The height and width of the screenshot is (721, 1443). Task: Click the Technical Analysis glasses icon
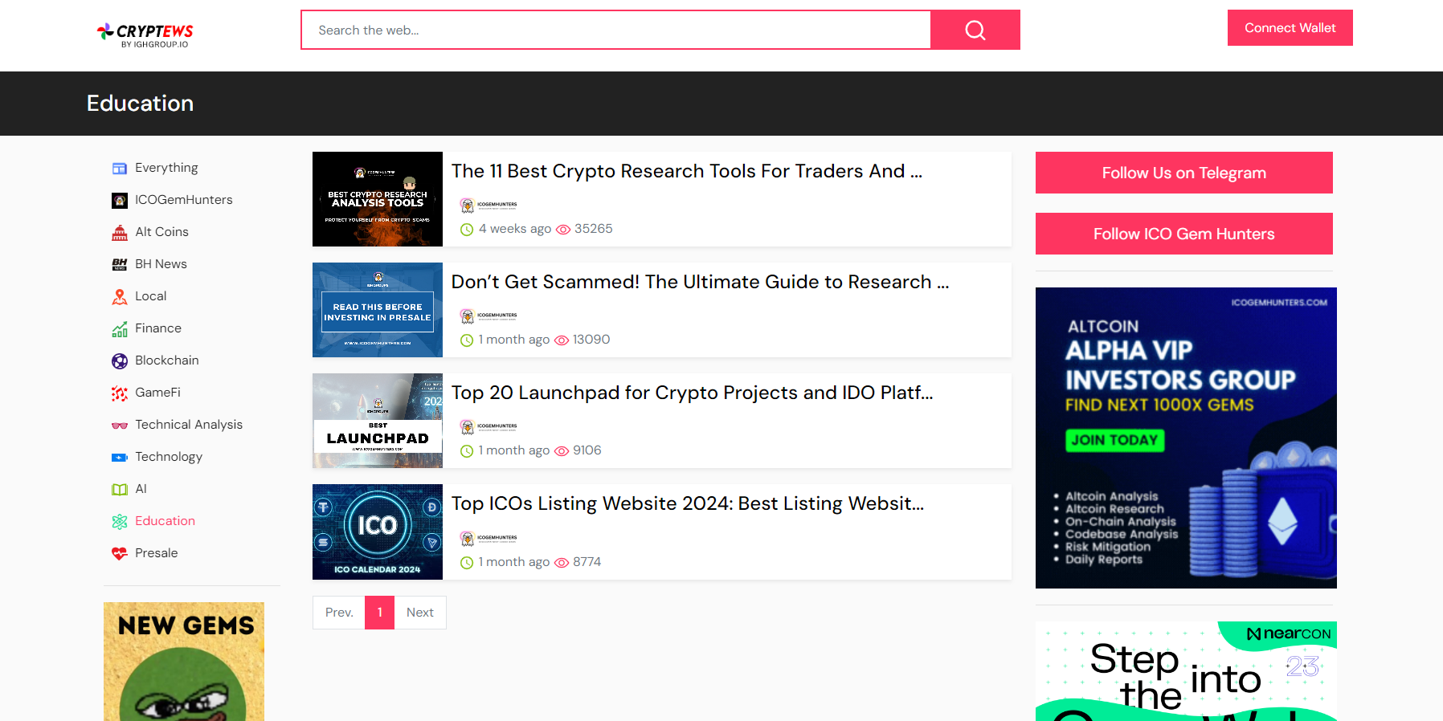(x=120, y=426)
